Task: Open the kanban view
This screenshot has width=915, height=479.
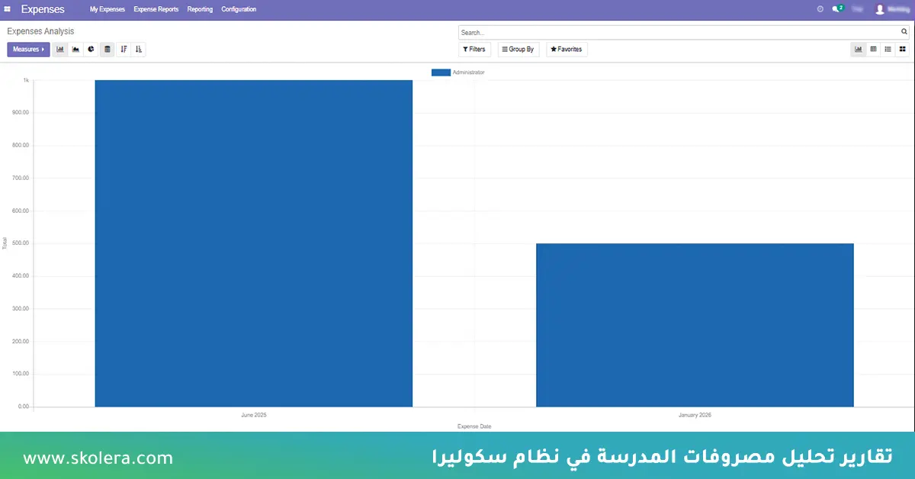Action: click(903, 49)
